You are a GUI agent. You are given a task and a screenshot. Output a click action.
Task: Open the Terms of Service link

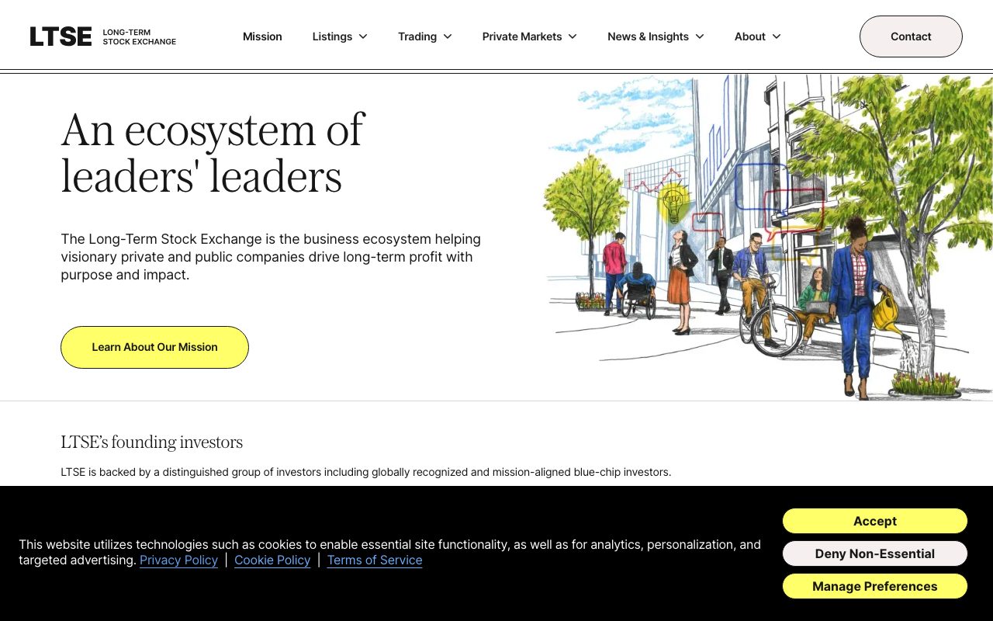[375, 560]
